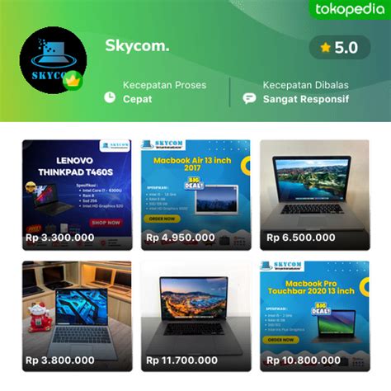
Task: Open the Skycom. store name link
Action: (137, 45)
